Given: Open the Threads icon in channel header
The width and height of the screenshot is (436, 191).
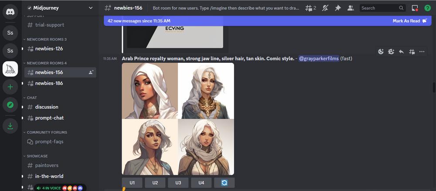Looking at the screenshot, I should [x=311, y=8].
